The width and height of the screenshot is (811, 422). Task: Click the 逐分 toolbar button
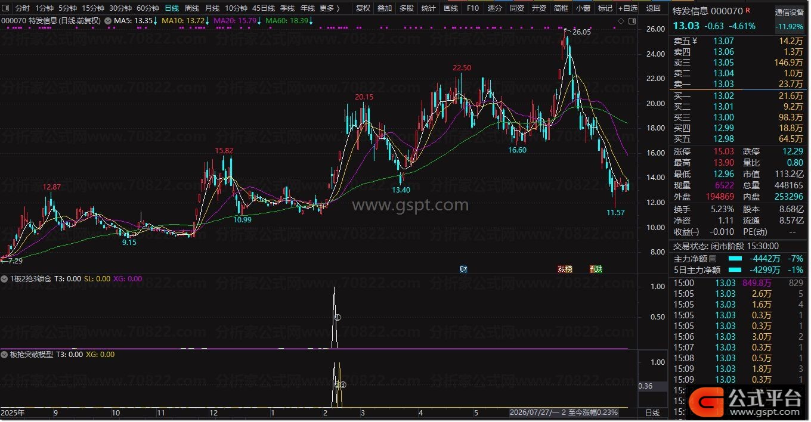pyautogui.click(x=495, y=8)
